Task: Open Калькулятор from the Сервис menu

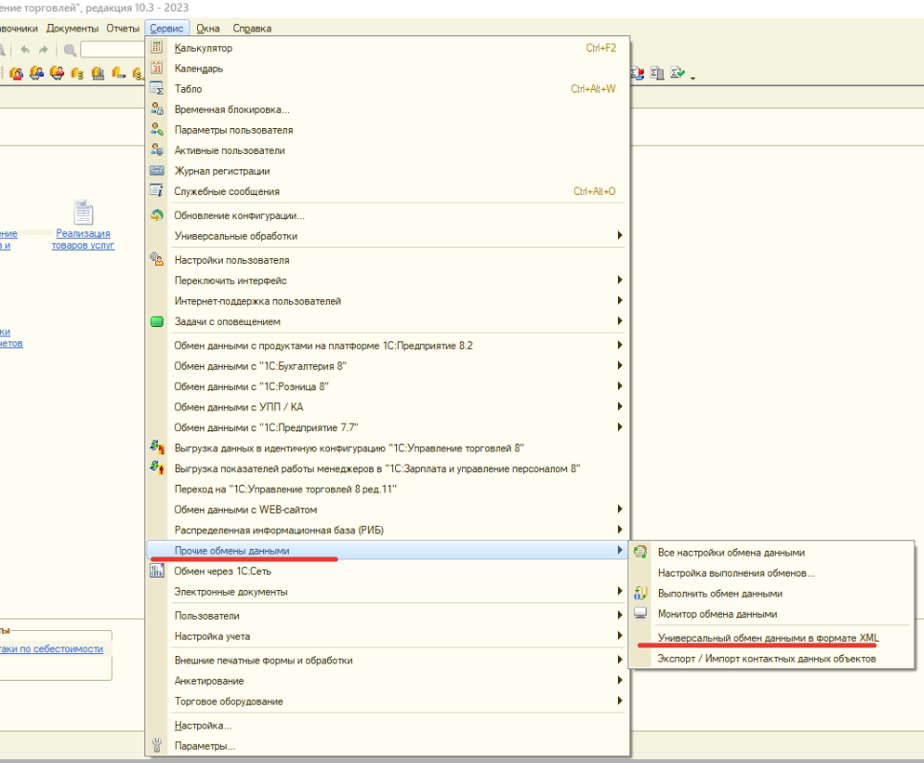Action: pyautogui.click(x=203, y=48)
